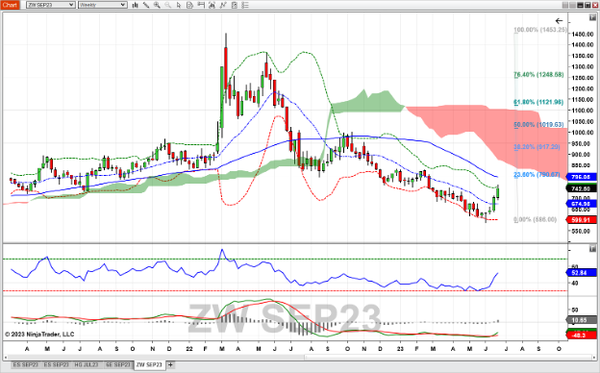
Task: Add a new chart tab with plus
Action: 170,364
